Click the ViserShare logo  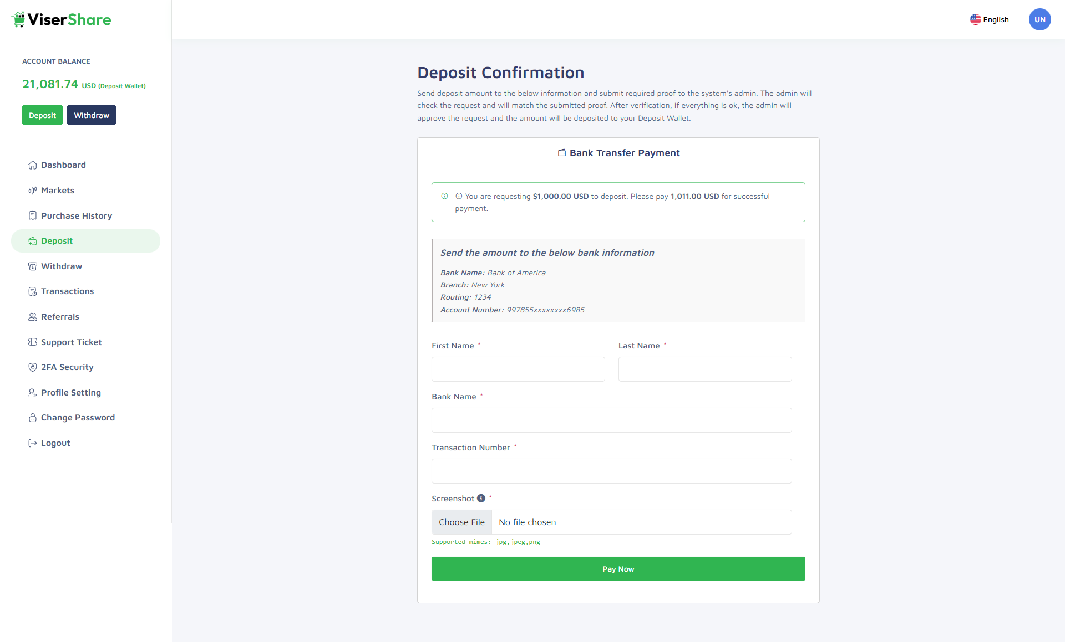pyautogui.click(x=62, y=20)
